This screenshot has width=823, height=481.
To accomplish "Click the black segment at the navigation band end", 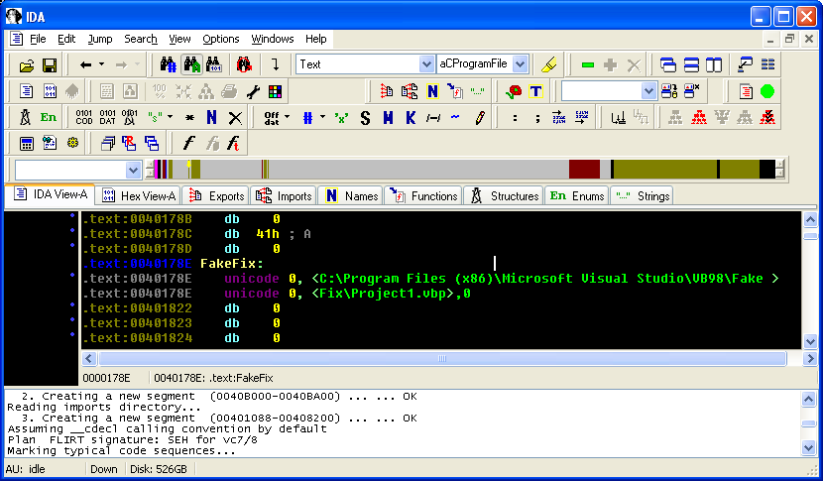I will click(766, 170).
